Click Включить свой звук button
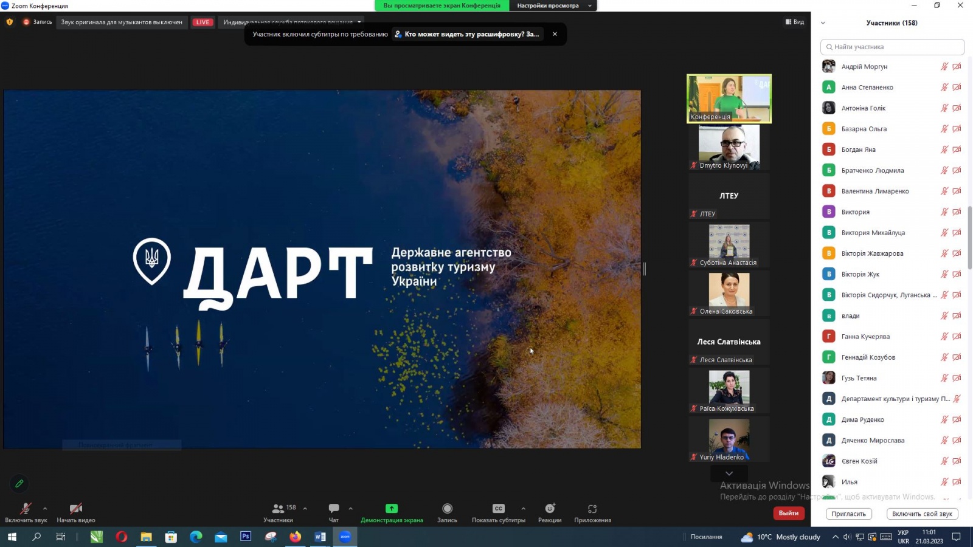Viewport: 973px width, 547px height. [x=922, y=514]
